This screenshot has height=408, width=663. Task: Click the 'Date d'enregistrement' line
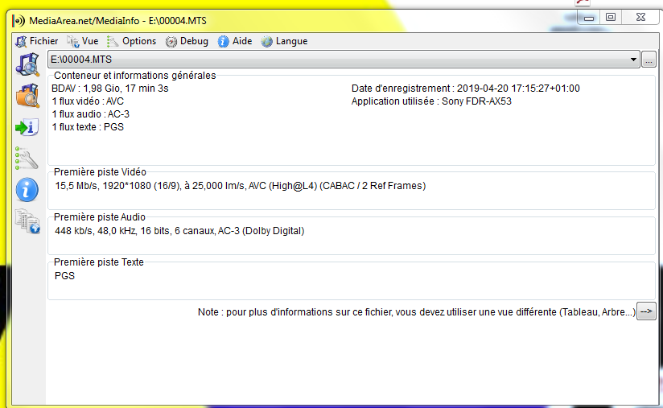(466, 89)
